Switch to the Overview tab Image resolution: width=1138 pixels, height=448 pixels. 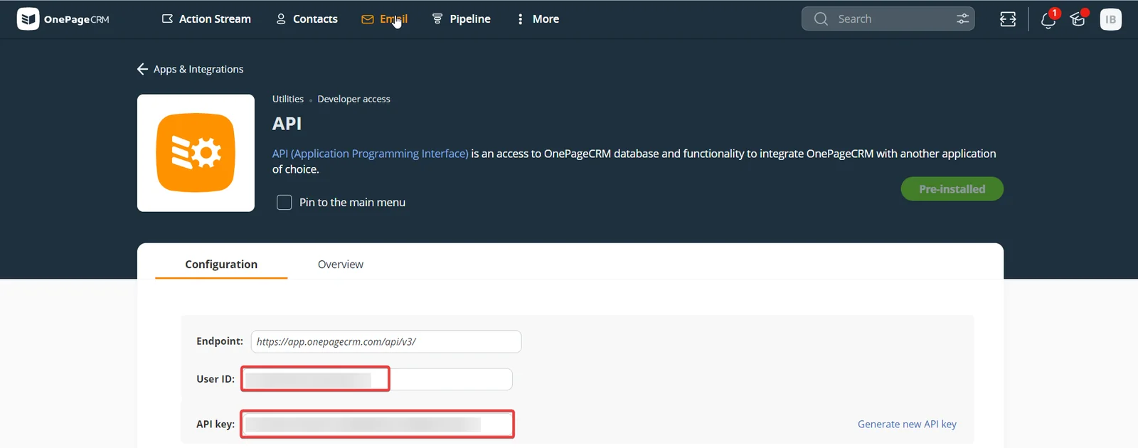pos(341,264)
